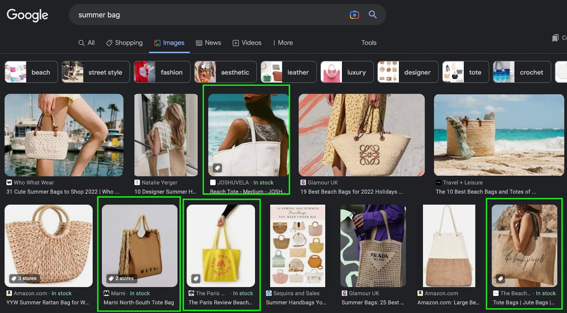Click the Google logo

[27, 15]
